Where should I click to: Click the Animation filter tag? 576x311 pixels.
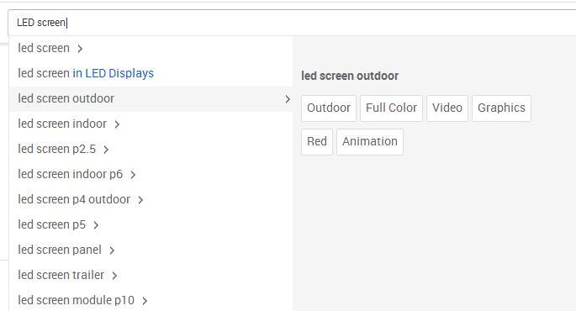point(370,142)
